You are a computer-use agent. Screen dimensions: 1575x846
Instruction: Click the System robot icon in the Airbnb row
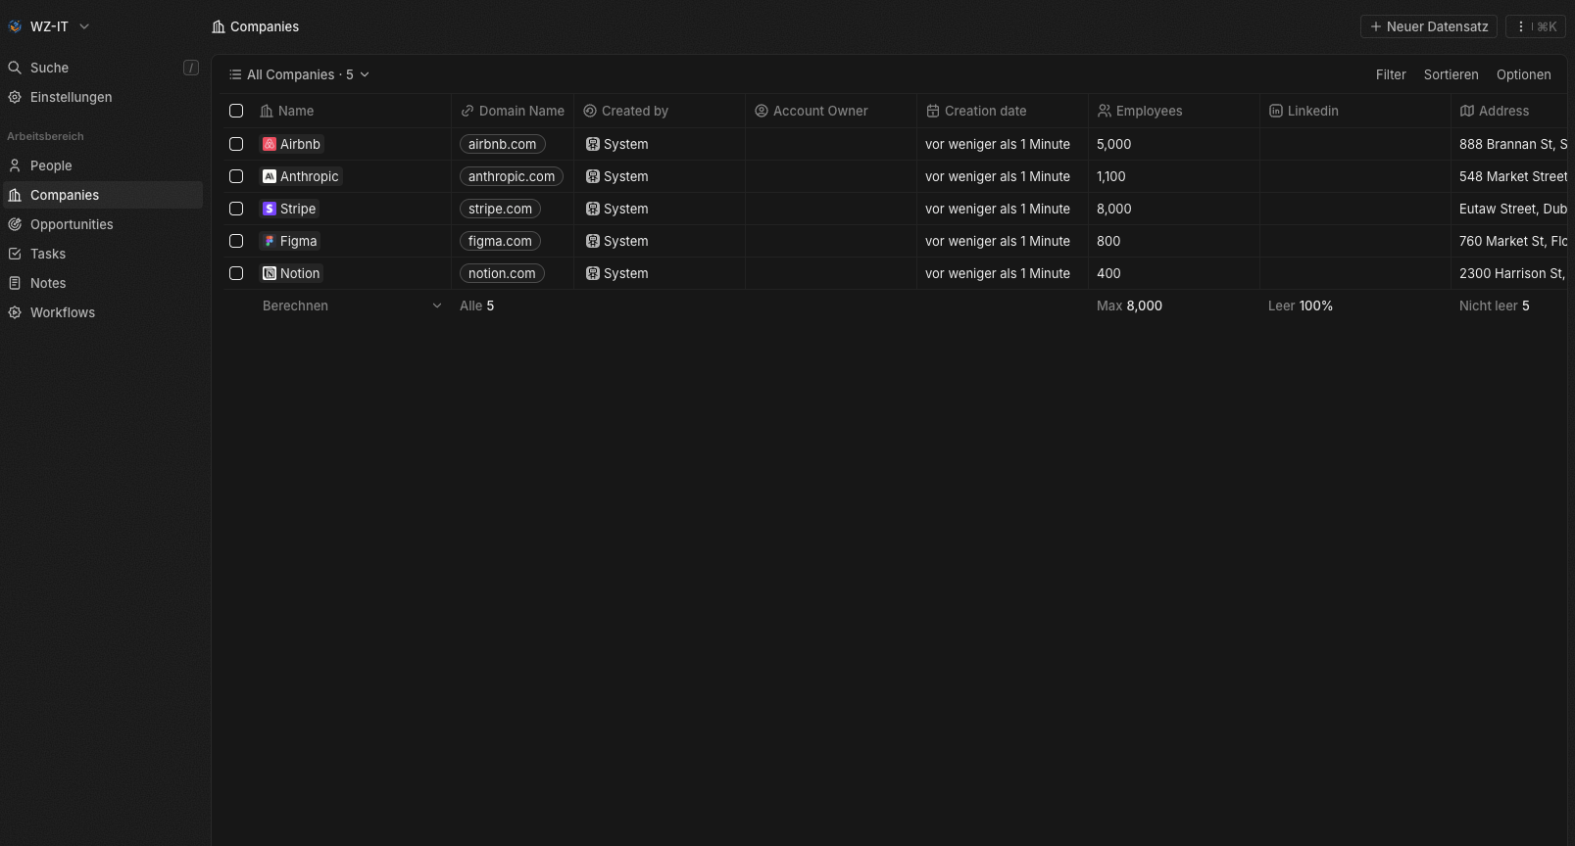point(593,144)
